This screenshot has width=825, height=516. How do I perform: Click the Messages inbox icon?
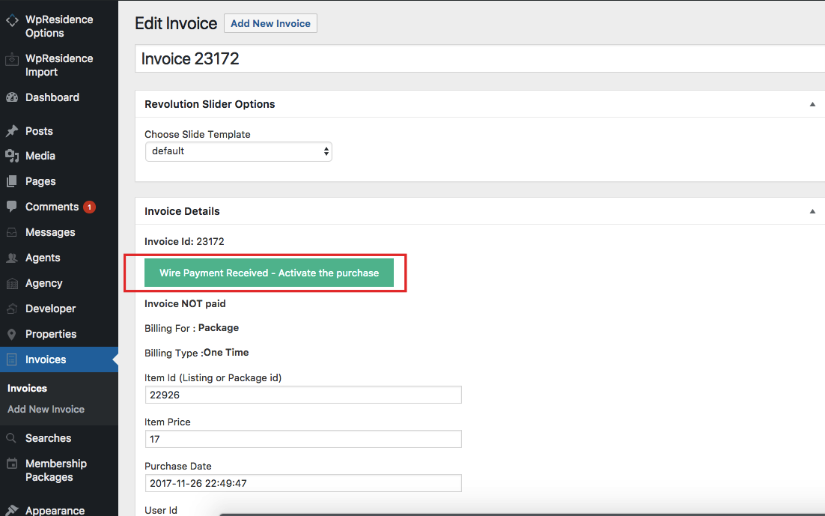(x=12, y=232)
